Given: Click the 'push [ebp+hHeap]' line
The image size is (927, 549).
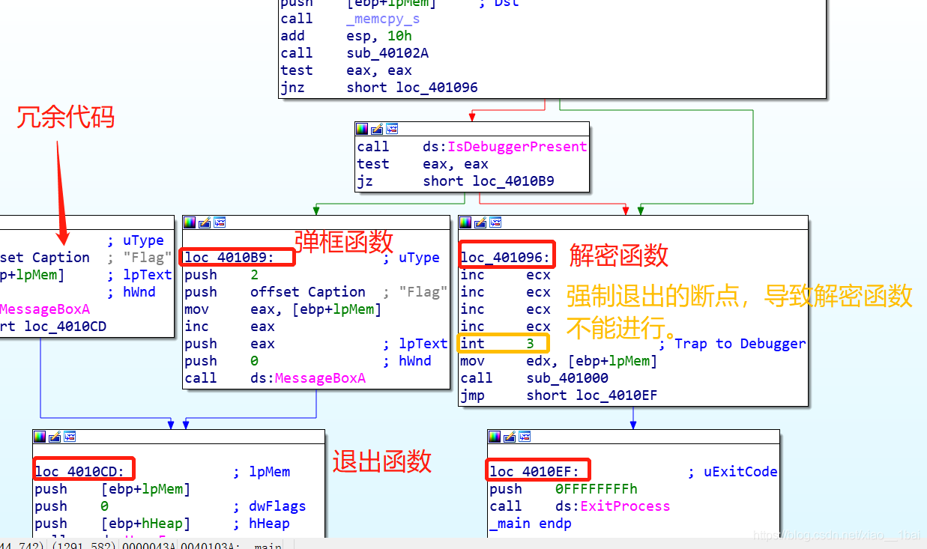Looking at the screenshot, I should point(112,524).
